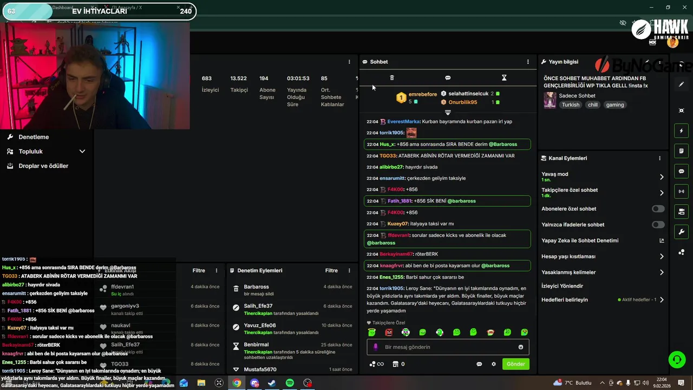Image resolution: width=693 pixels, height=390 pixels.
Task: Open File Explorer from the taskbar
Action: (201, 383)
